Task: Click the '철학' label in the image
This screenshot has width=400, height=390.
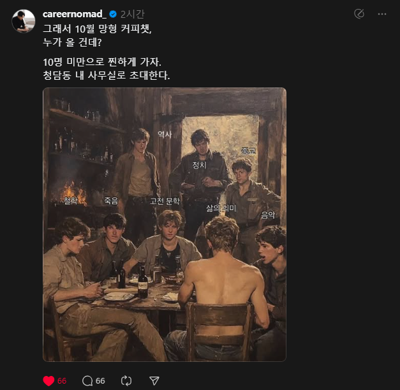Action: click(70, 200)
